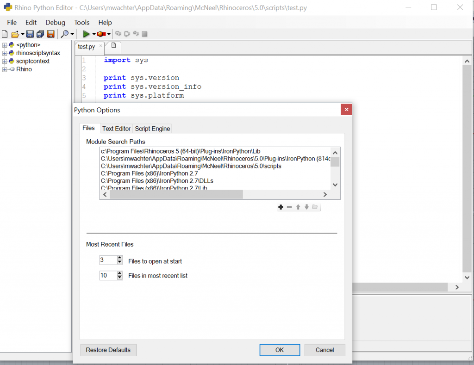This screenshot has height=365, width=474.
Task: Close the Python Options dialog
Action: tap(346, 109)
